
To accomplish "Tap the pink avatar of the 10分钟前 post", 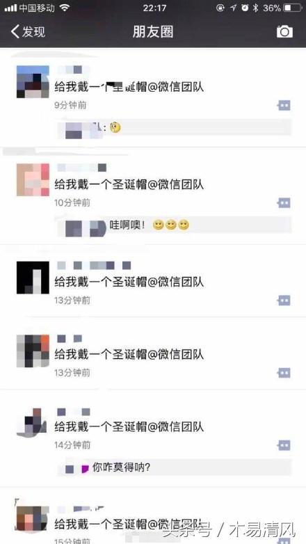I will [33, 179].
